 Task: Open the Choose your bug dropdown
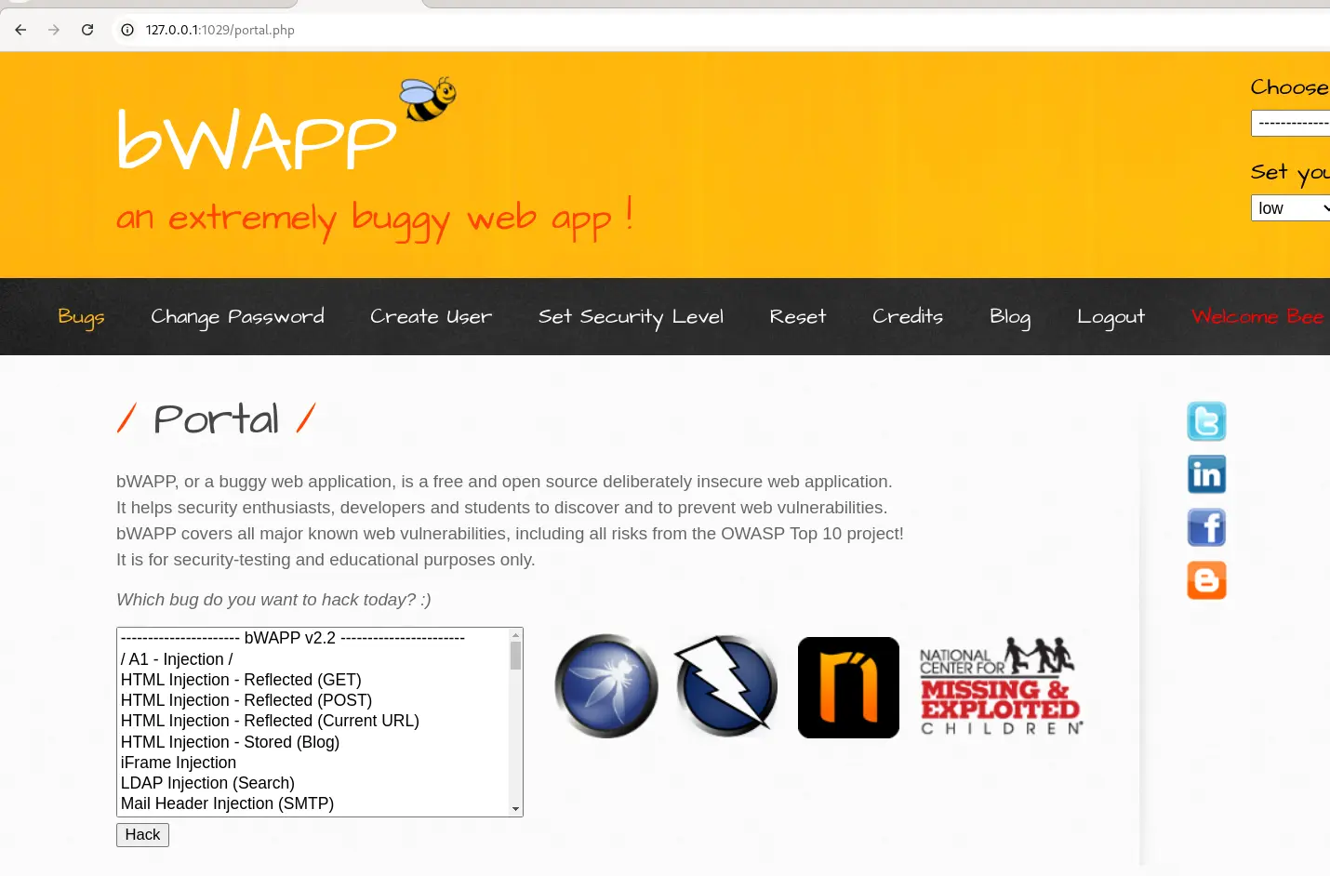(1291, 123)
